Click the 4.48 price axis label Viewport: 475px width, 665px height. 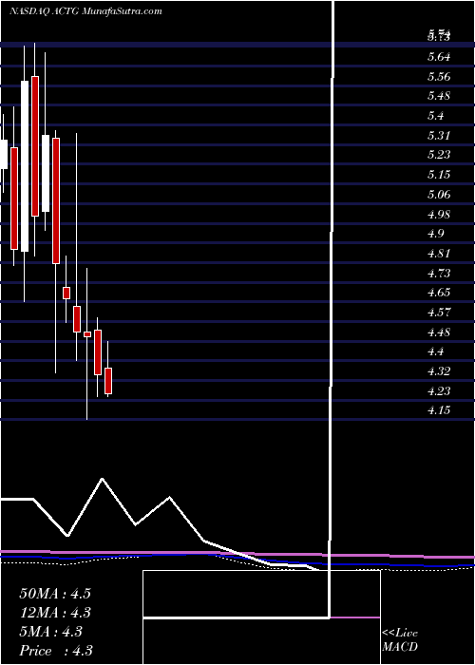[x=439, y=332]
